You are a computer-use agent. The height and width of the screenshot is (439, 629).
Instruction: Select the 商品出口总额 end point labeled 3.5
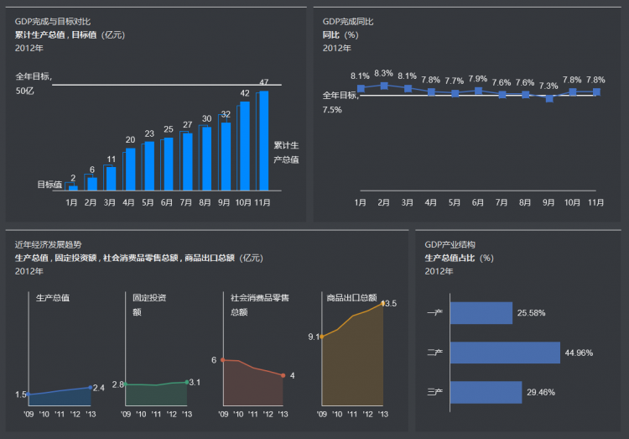tap(382, 303)
